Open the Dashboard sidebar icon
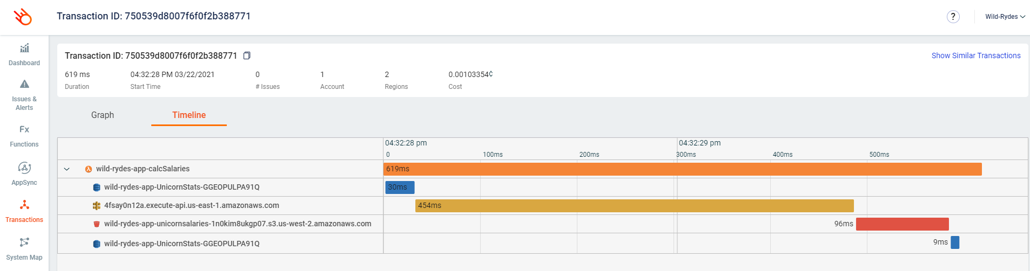This screenshot has width=1030, height=271. [24, 48]
